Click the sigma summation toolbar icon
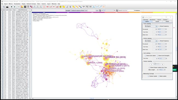The width and height of the screenshot is (178, 100). click(x=70, y=7)
